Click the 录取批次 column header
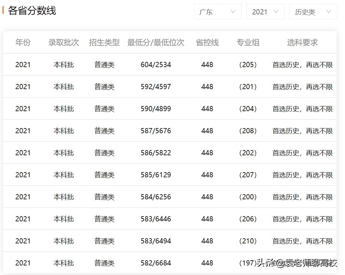This screenshot has width=345, height=275. tap(63, 42)
